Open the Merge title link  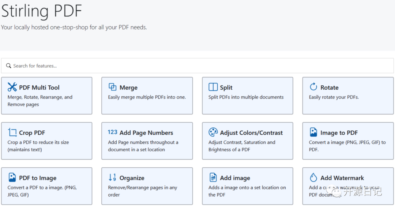point(128,87)
